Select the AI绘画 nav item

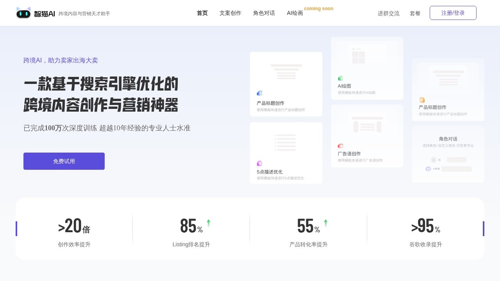point(295,13)
